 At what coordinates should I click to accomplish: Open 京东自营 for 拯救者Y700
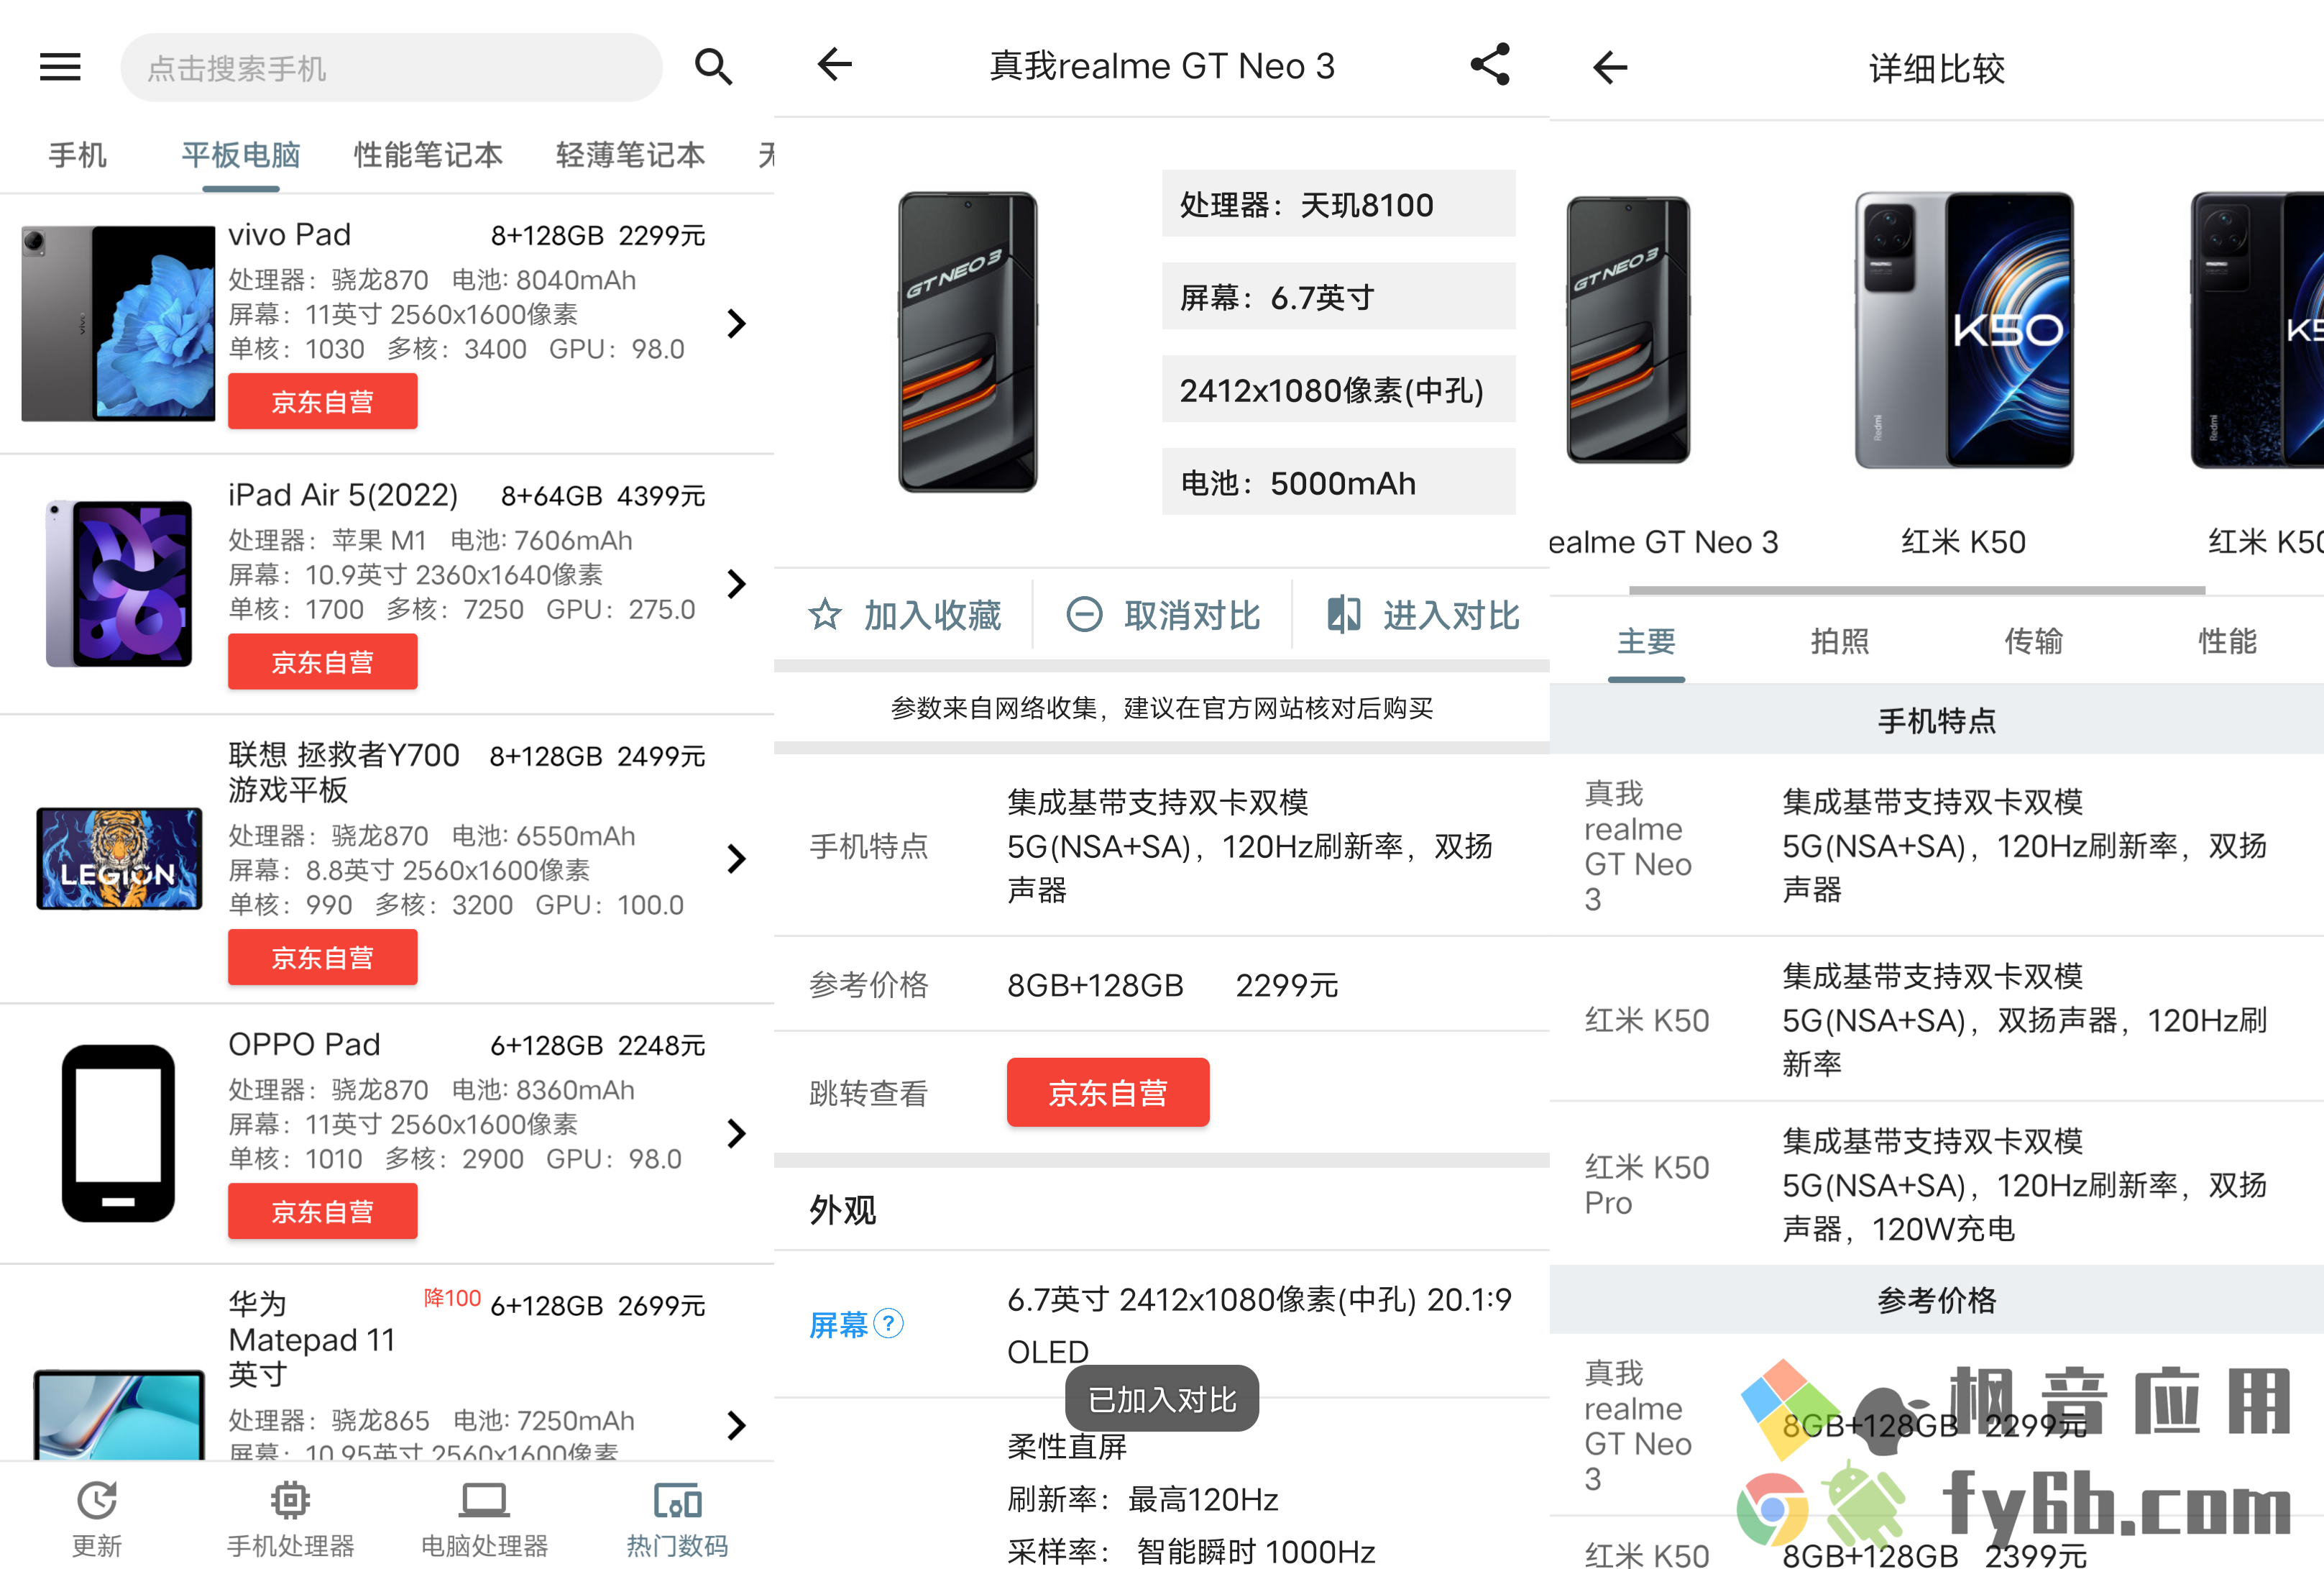tap(322, 957)
